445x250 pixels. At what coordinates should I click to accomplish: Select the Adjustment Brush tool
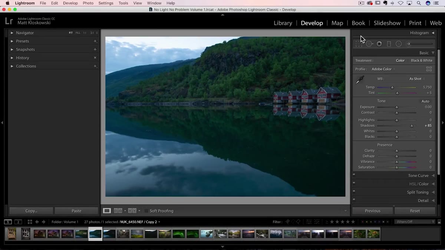pyautogui.click(x=419, y=44)
